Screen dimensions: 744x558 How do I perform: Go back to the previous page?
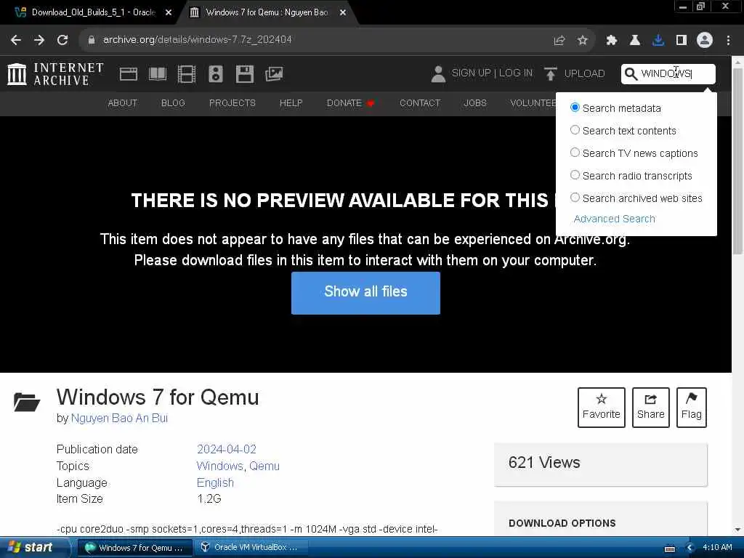16,40
